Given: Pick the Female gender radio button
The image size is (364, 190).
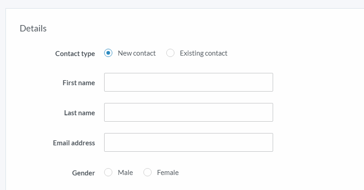Looking at the screenshot, I should 148,173.
